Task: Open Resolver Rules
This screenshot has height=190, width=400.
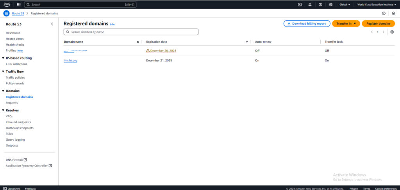Action: [9, 134]
